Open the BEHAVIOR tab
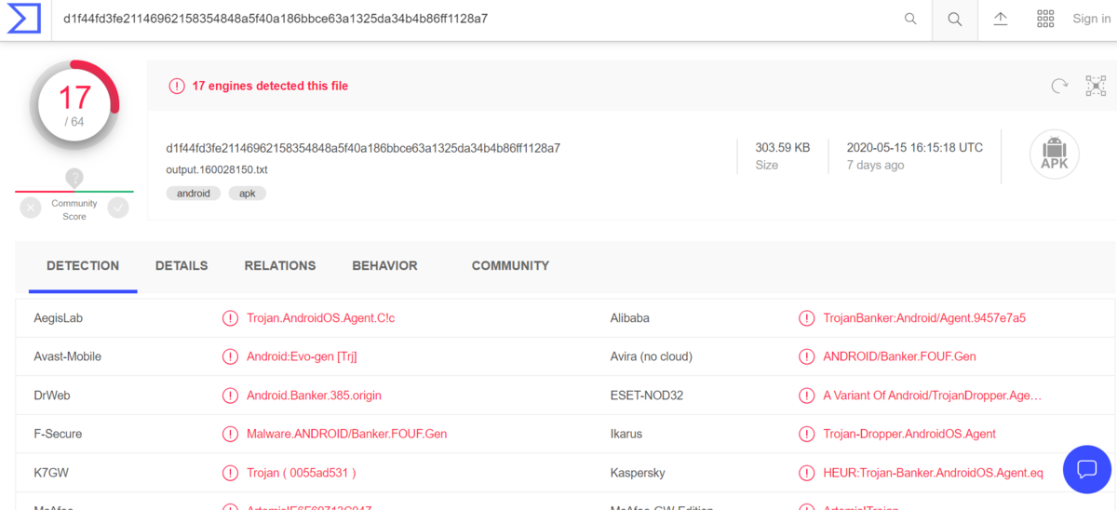 click(x=384, y=266)
